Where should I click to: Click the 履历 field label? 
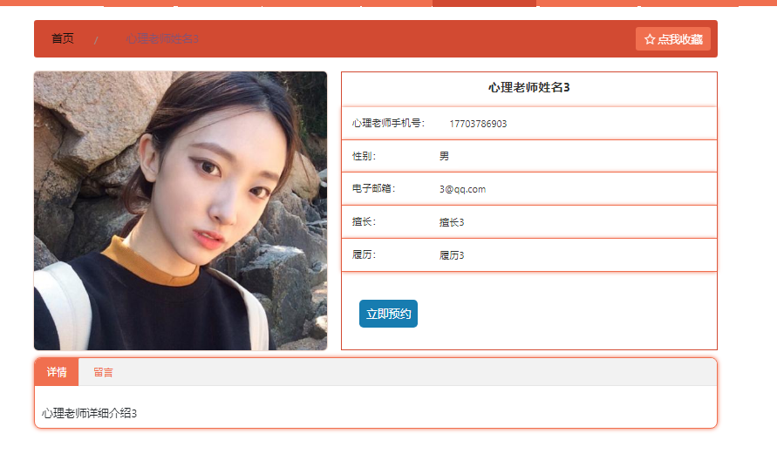pos(365,254)
